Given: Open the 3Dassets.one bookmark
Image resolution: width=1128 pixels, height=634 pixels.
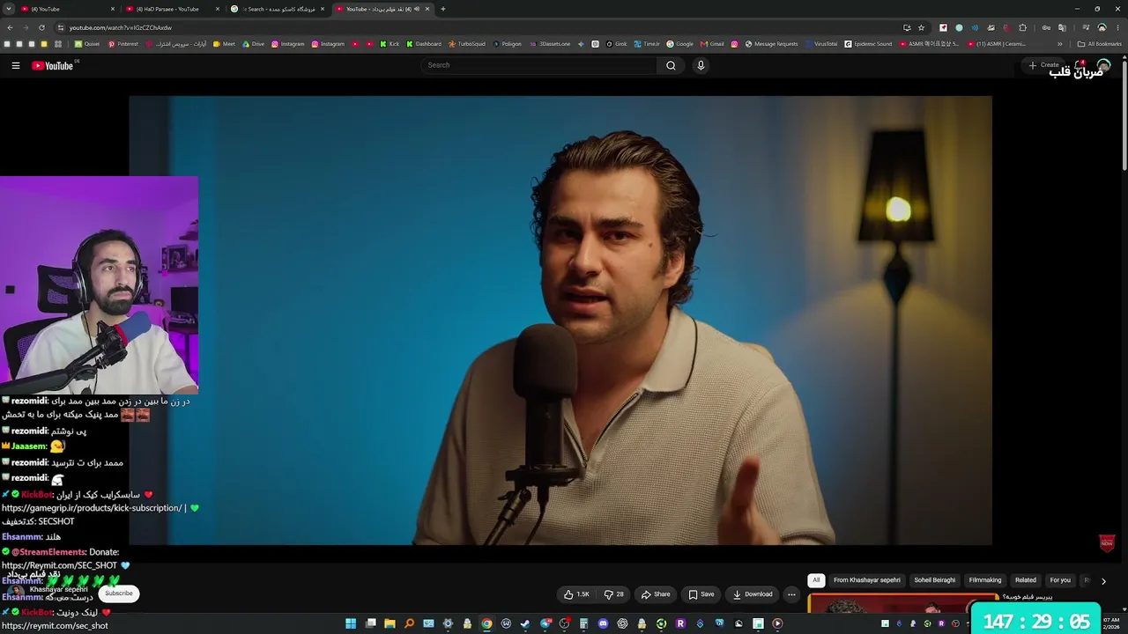Looking at the screenshot, I should pos(549,44).
